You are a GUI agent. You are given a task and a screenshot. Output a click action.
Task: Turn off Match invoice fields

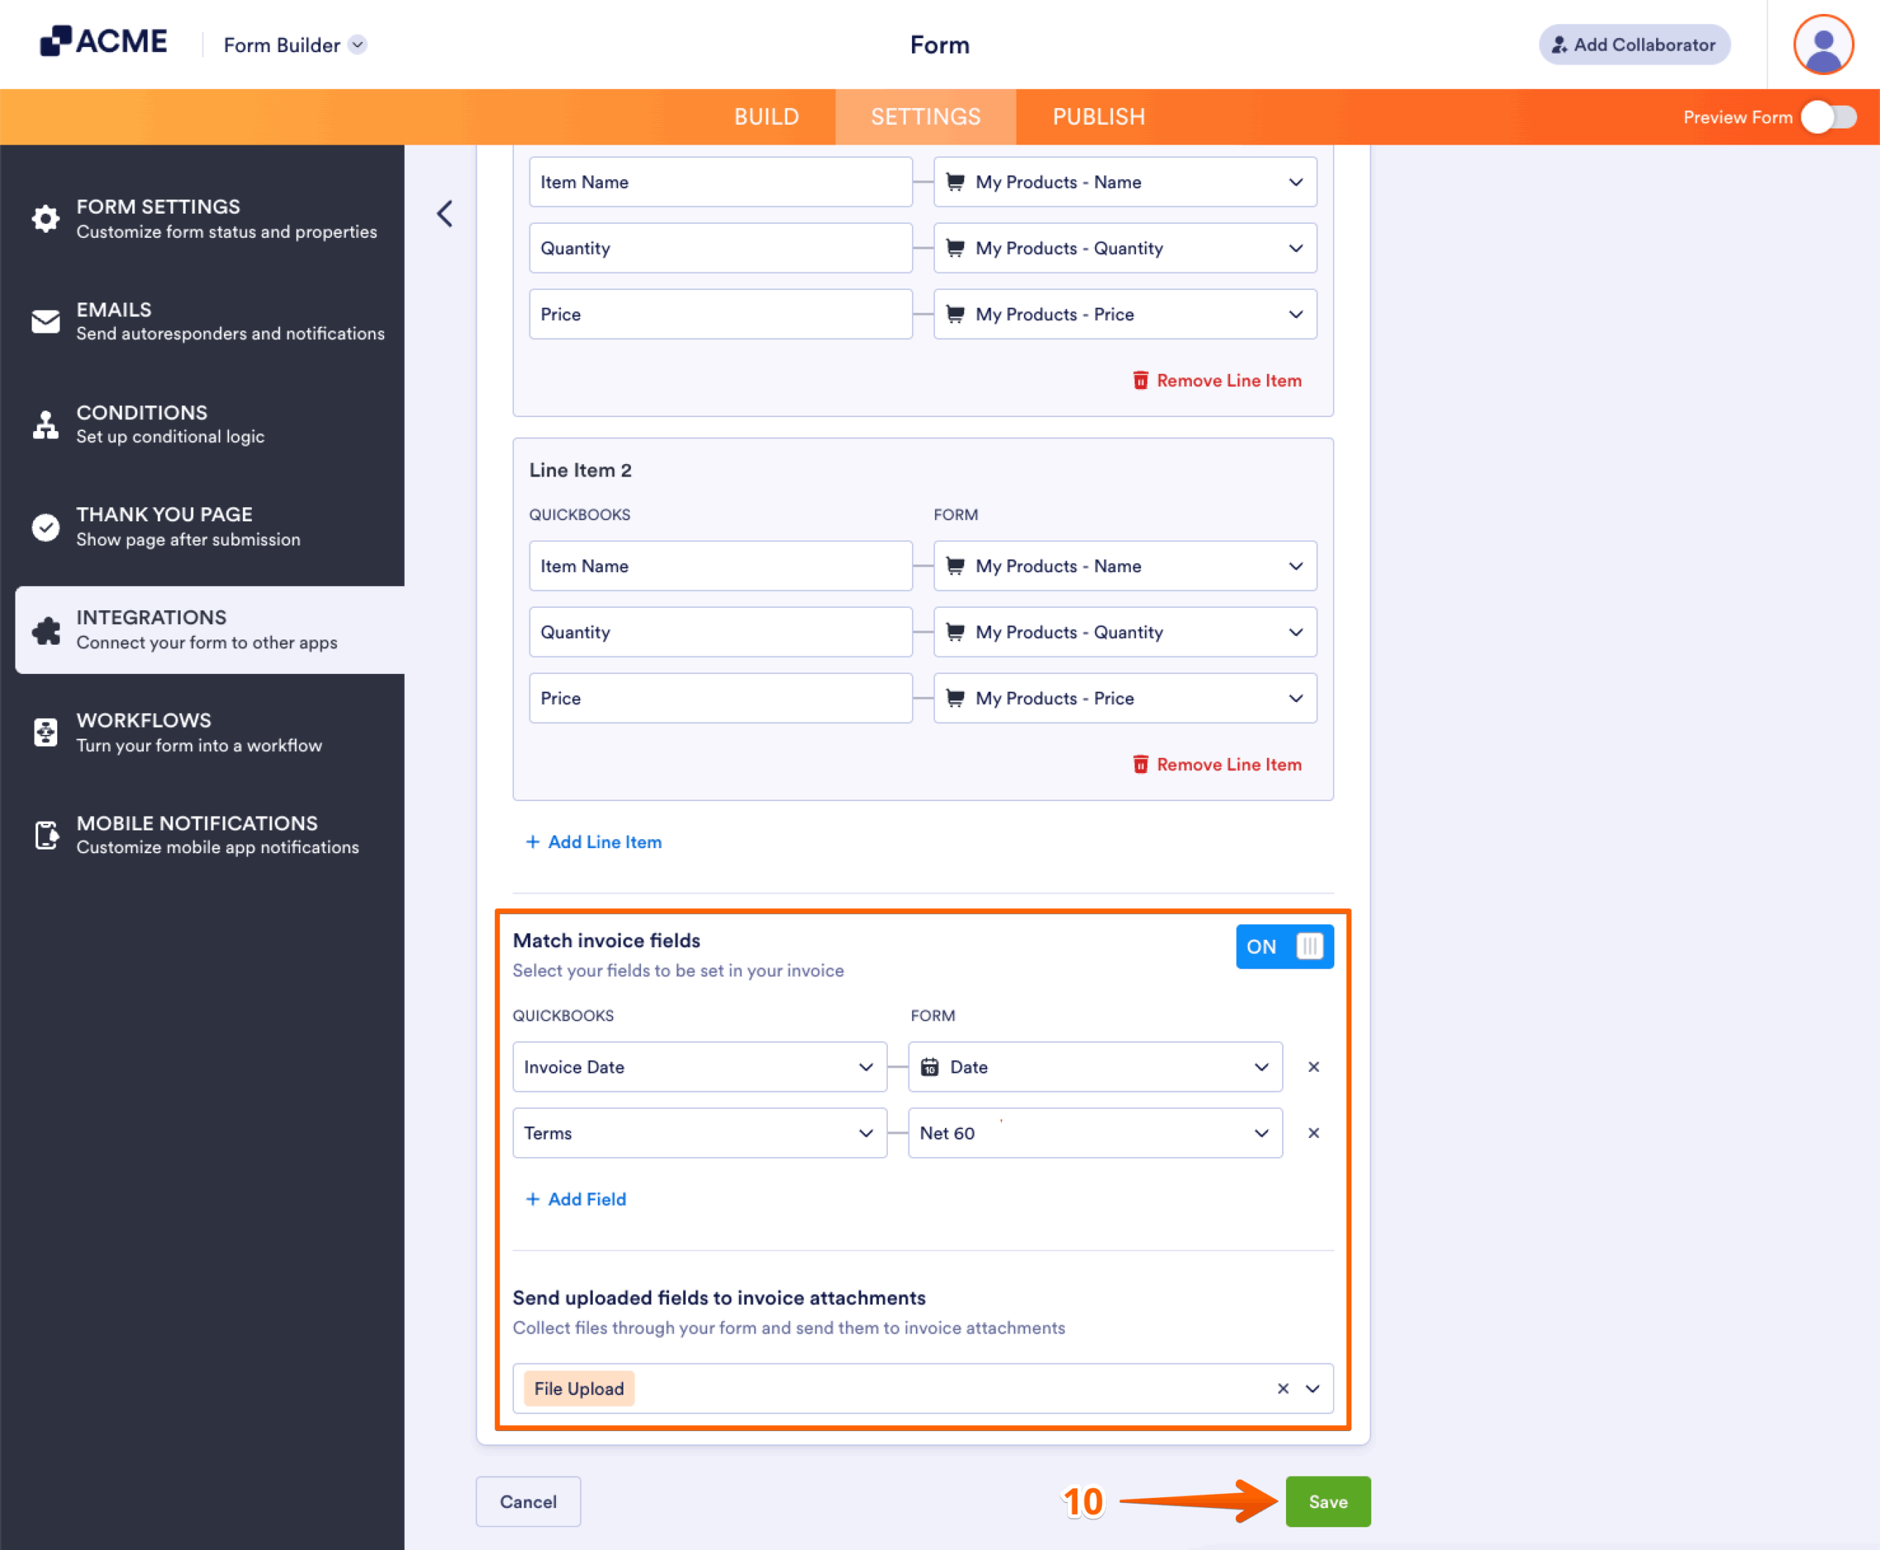(1284, 946)
